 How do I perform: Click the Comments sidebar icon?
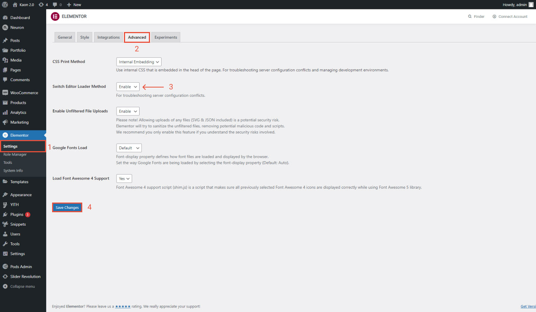5,80
